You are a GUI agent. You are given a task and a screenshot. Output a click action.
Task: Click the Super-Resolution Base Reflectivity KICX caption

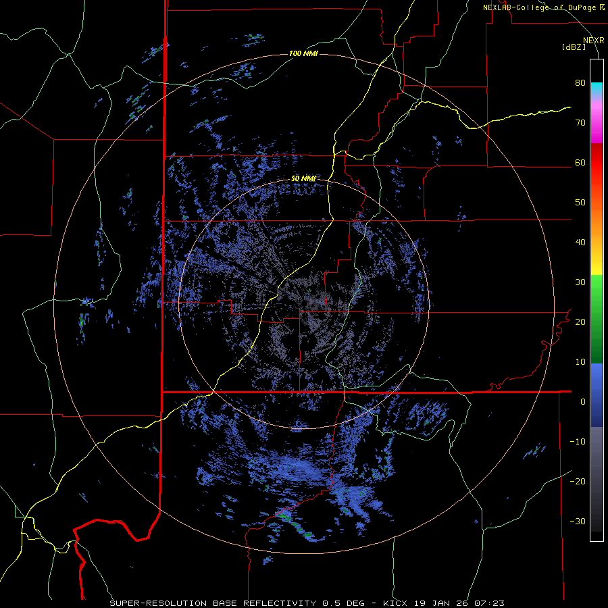[x=307, y=603]
